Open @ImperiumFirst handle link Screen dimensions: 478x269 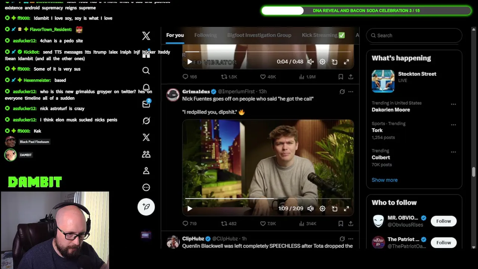pyautogui.click(x=236, y=92)
